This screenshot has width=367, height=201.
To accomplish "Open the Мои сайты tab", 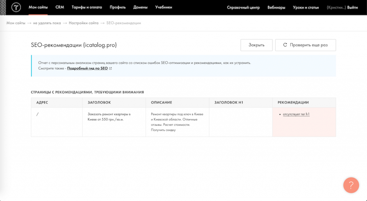I will [x=38, y=7].
